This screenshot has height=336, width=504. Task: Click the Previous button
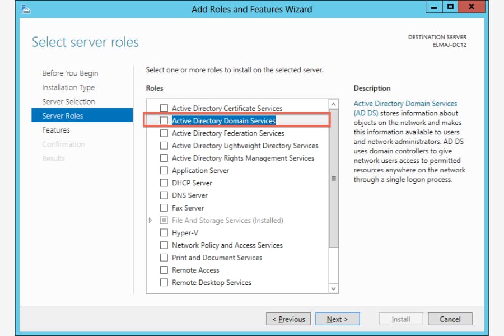coord(288,319)
